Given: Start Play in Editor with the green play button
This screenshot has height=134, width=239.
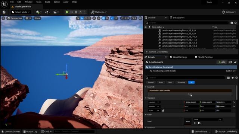Looking at the screenshot, I should (x=67, y=12).
